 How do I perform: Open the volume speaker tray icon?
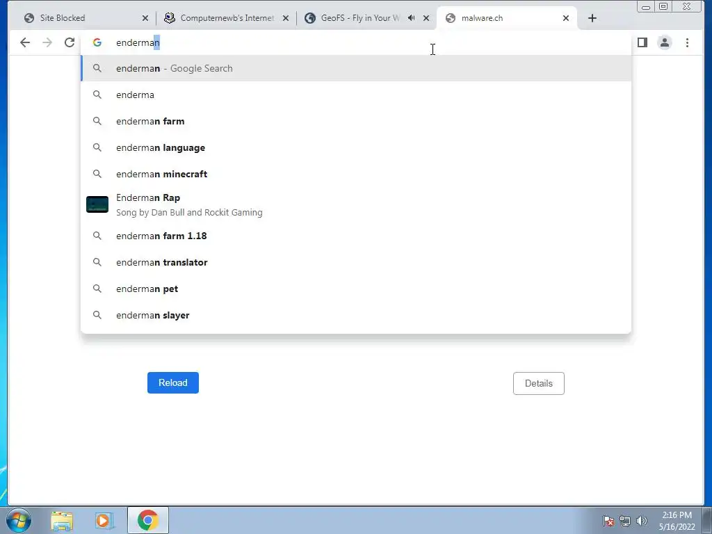coord(642,521)
